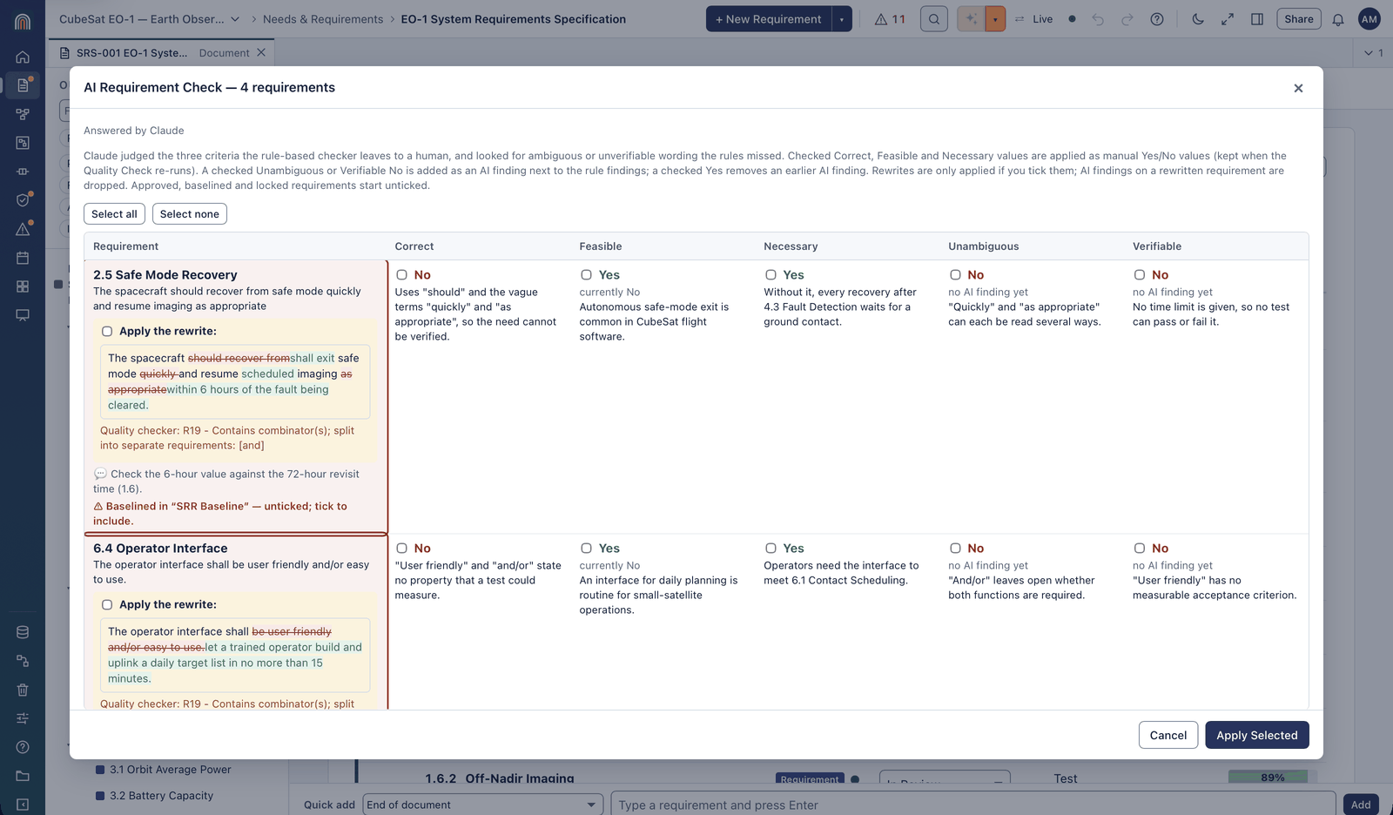Open the notifications bell icon

[x=1338, y=19]
